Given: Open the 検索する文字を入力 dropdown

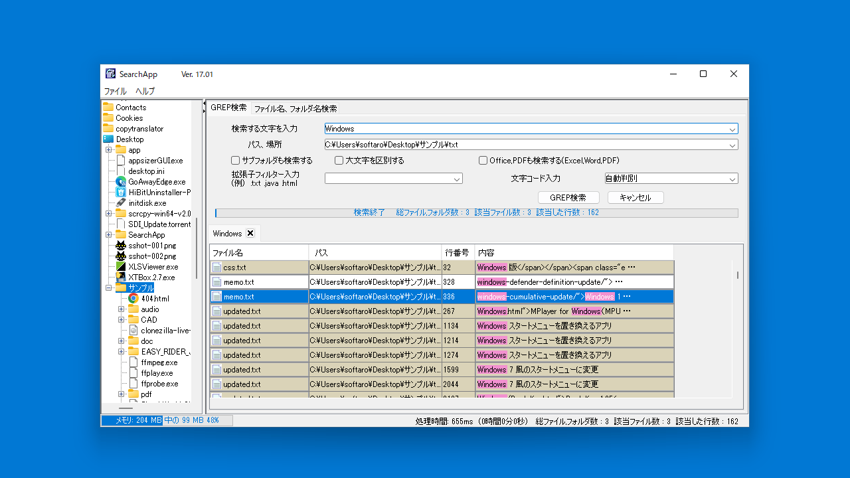Looking at the screenshot, I should pos(732,129).
